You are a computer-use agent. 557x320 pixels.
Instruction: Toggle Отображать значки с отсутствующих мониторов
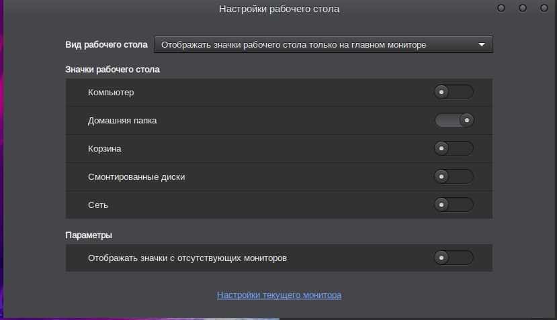click(454, 258)
